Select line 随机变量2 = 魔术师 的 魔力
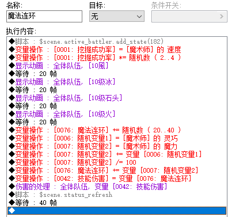 pyautogui.click(x=117, y=146)
